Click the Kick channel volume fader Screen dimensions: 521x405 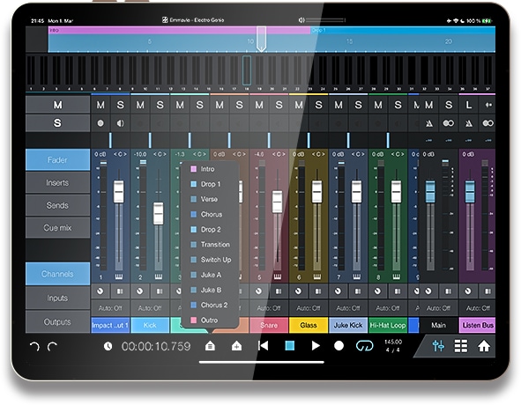(159, 213)
